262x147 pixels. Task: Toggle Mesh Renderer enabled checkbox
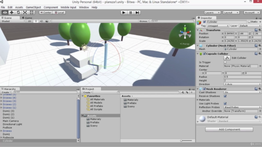click(204, 89)
